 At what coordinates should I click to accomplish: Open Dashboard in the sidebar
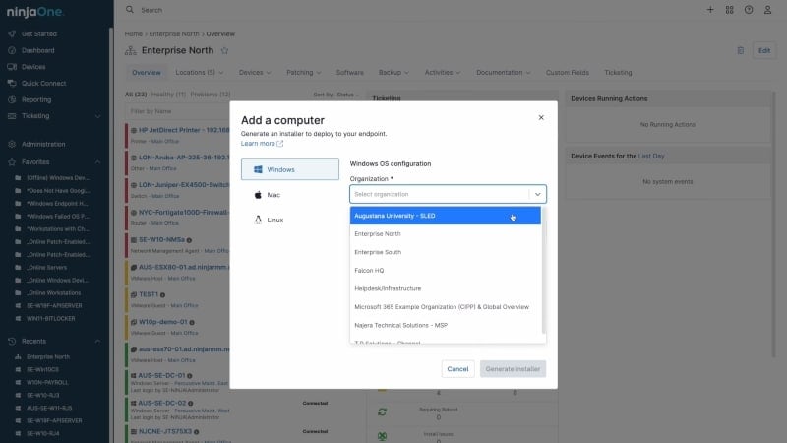pos(37,51)
